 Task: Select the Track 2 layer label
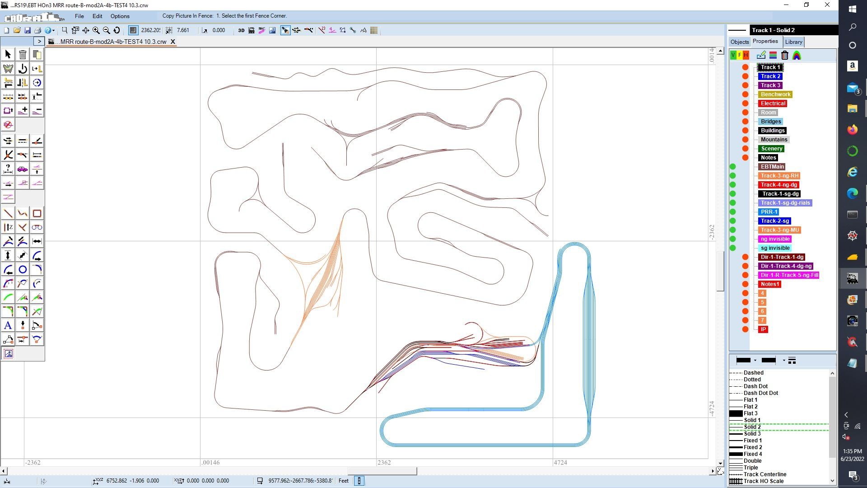(770, 76)
